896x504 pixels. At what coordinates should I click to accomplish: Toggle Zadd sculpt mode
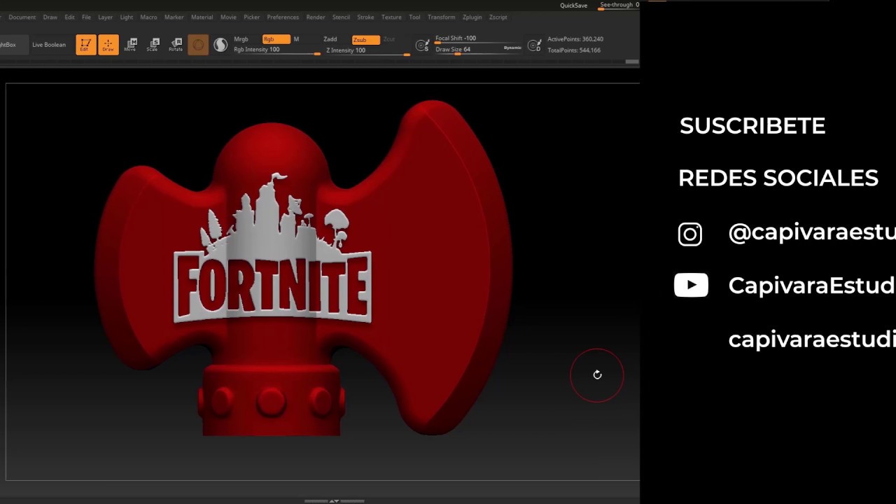330,39
